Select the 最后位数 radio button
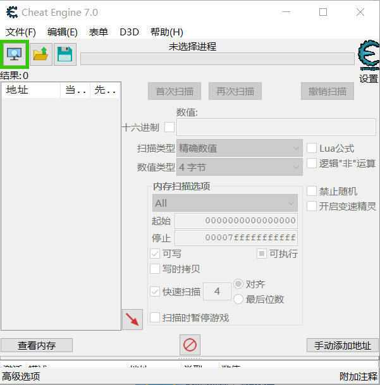The width and height of the screenshot is (380, 385). tap(238, 299)
